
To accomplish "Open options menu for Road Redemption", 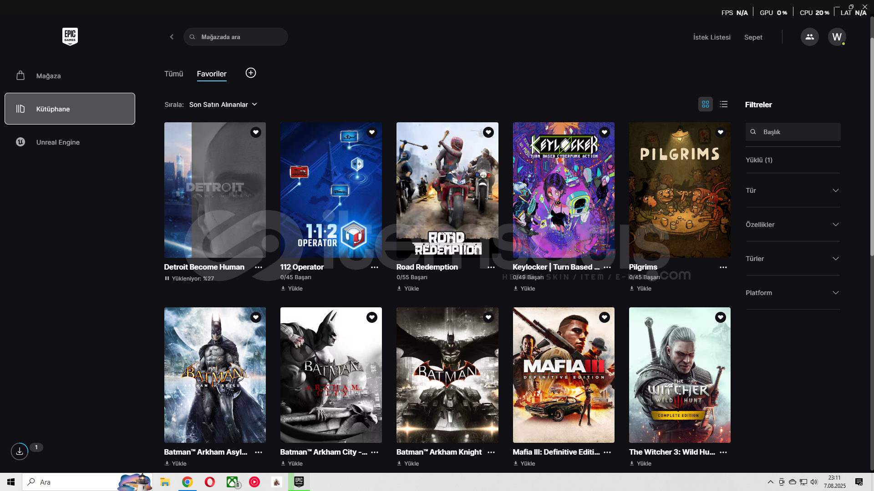I will click(x=491, y=267).
